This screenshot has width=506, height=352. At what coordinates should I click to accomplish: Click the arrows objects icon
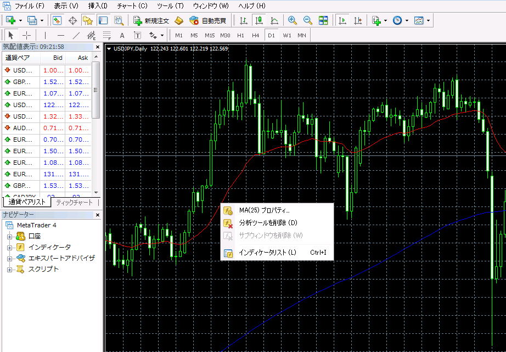click(x=153, y=35)
